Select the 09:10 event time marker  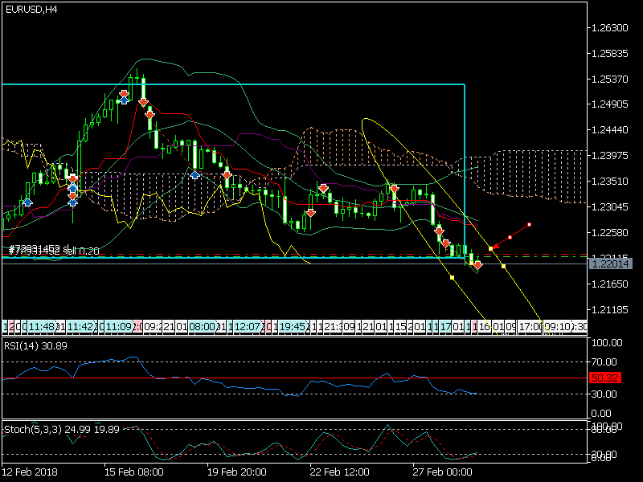558,327
